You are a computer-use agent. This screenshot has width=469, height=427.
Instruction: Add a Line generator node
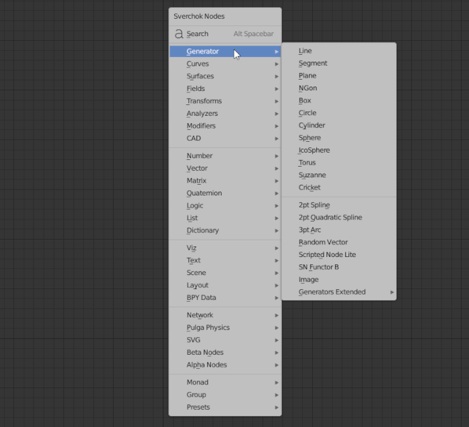339,51
